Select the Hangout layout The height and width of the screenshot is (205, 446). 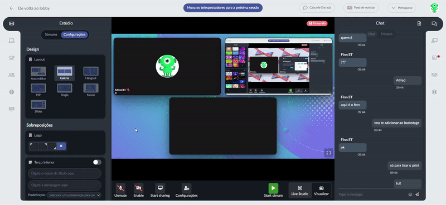pyautogui.click(x=91, y=73)
